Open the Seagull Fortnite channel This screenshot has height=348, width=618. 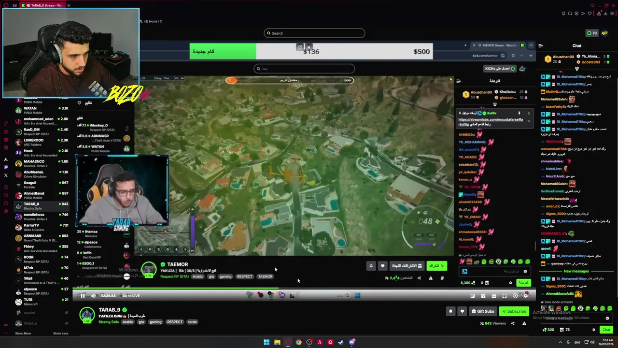(x=42, y=185)
